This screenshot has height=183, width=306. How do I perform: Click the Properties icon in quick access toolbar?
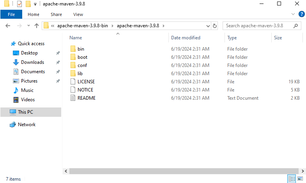point(19,4)
